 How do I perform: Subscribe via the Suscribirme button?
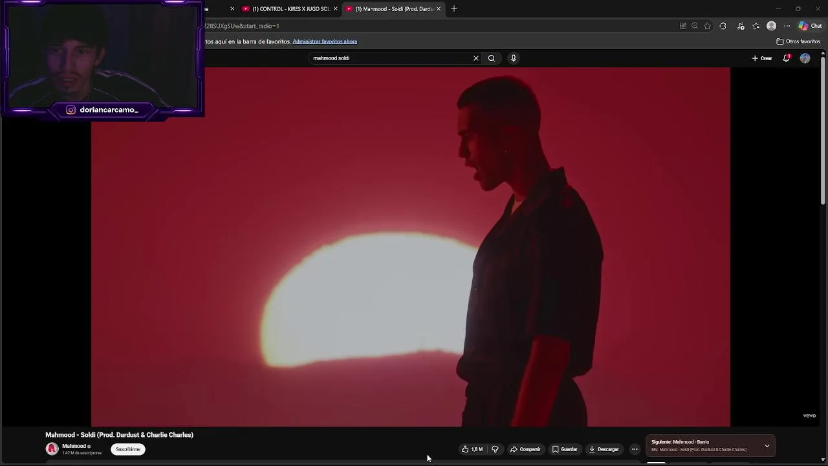coord(128,449)
